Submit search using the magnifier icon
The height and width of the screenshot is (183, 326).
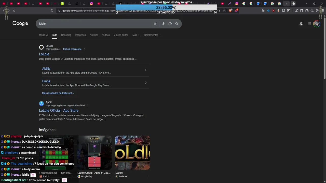tap(177, 24)
